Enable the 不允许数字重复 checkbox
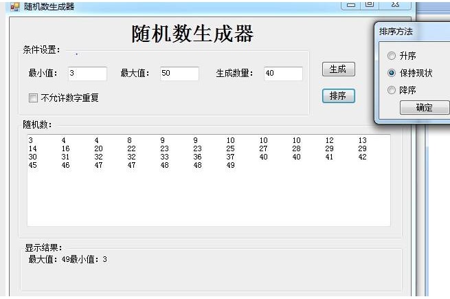This screenshot has height=299, width=450. click(33, 98)
